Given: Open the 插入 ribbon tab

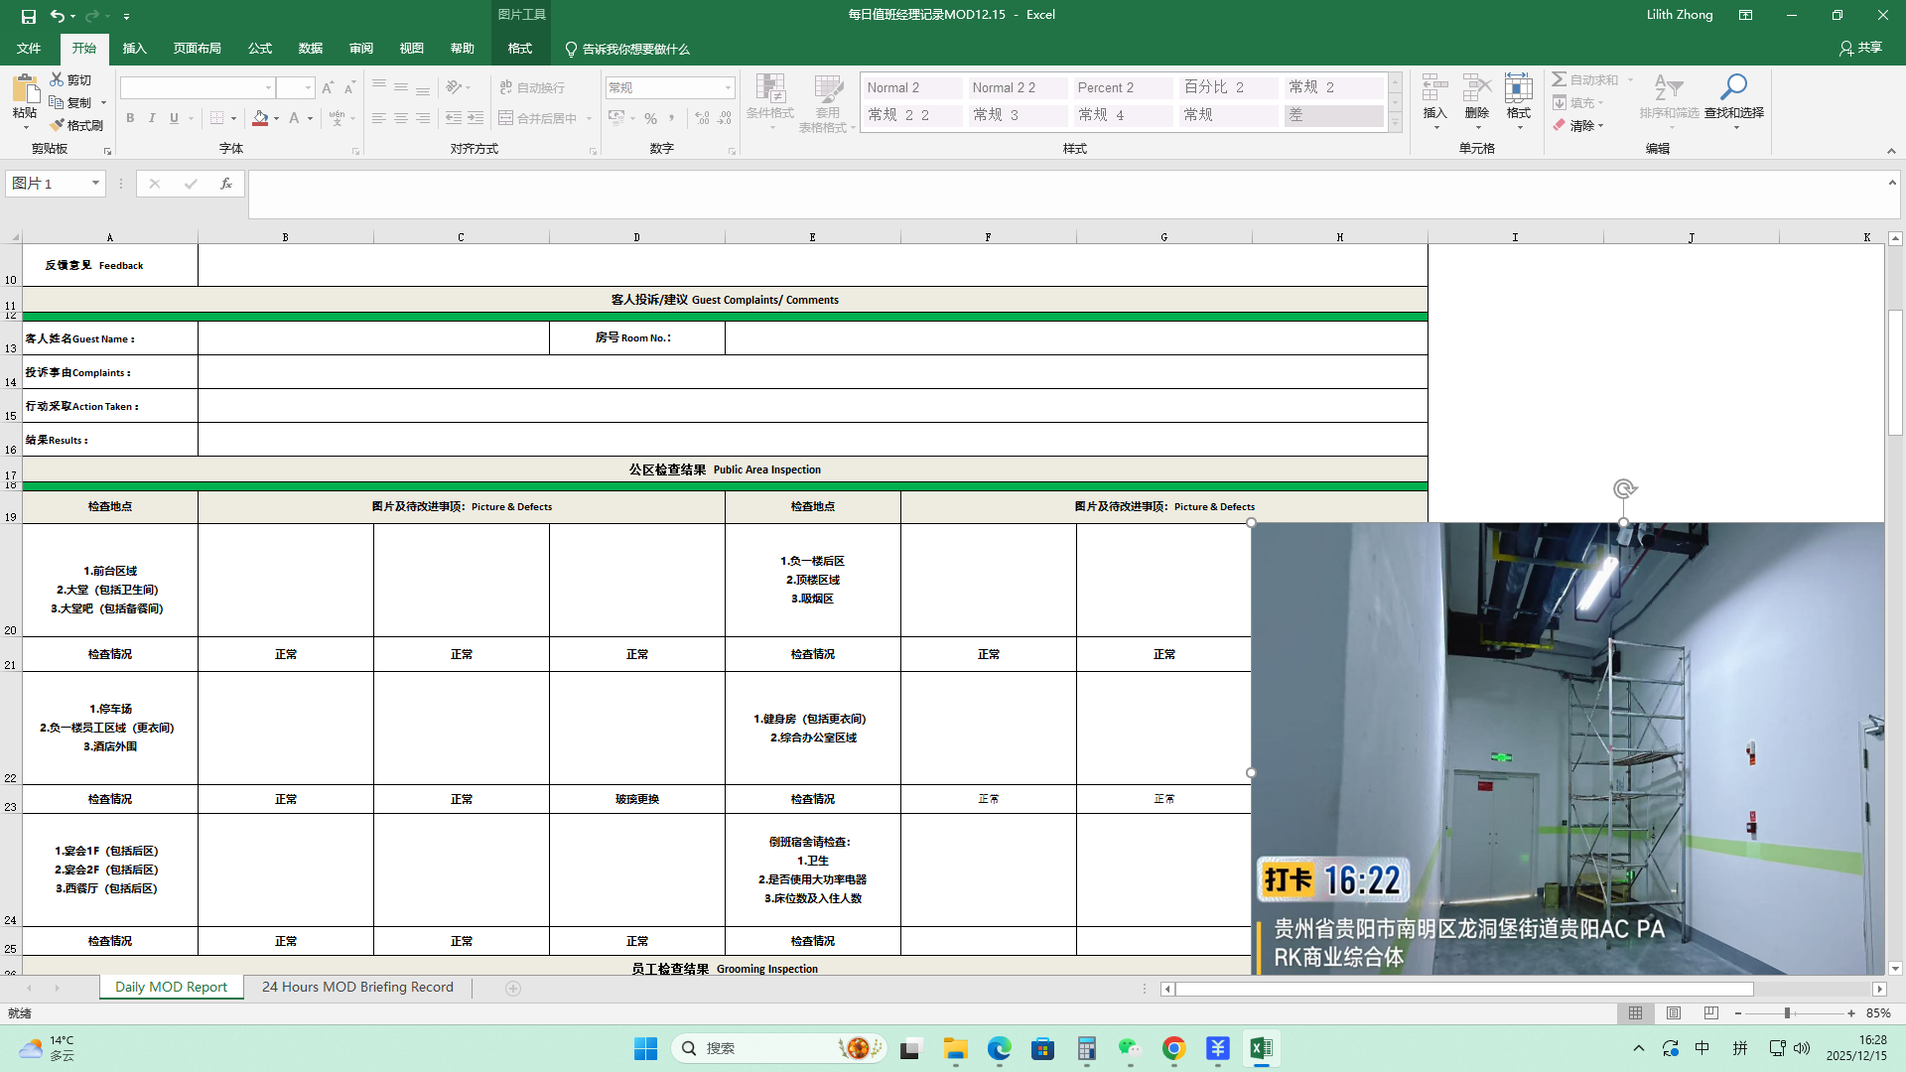Looking at the screenshot, I should point(134,49).
